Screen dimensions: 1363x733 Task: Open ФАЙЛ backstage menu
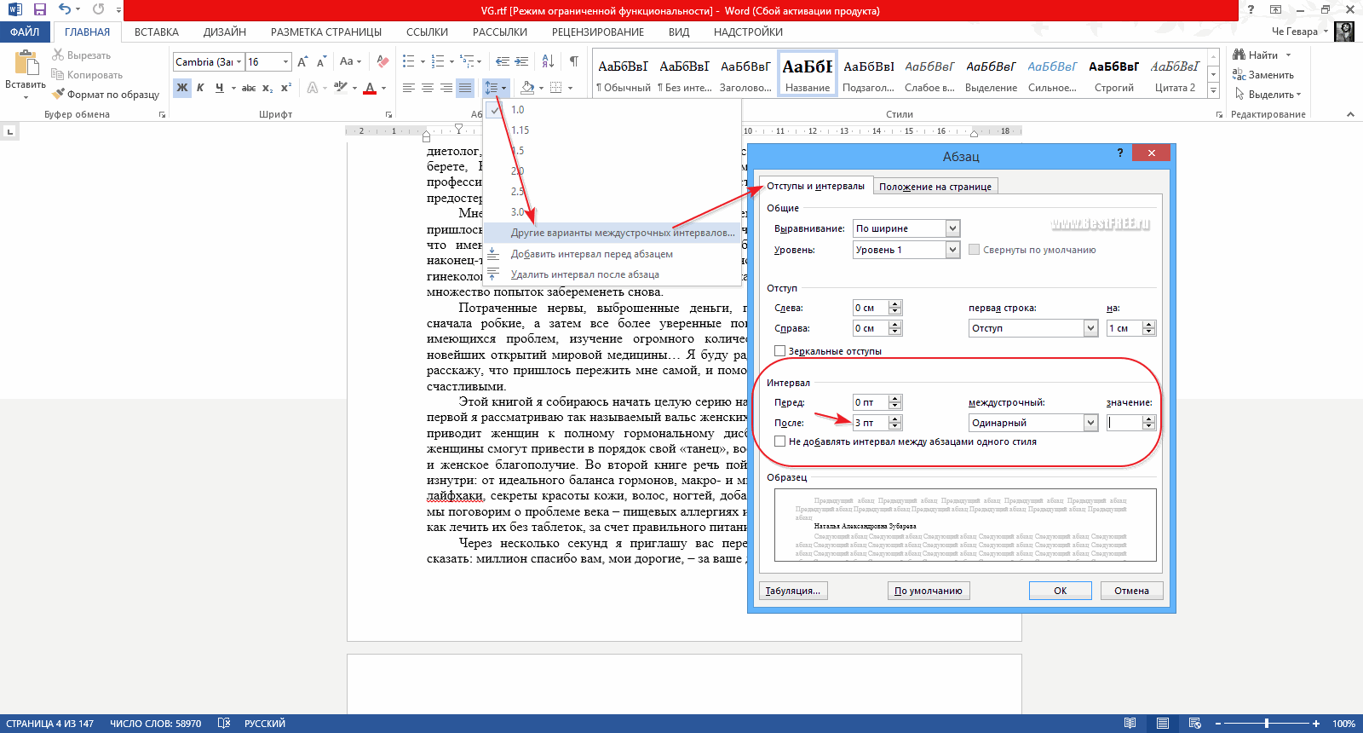(x=26, y=32)
